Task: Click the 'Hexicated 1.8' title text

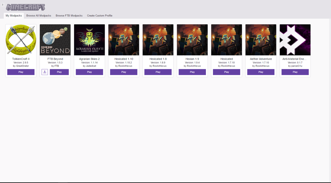Action: coord(158,59)
